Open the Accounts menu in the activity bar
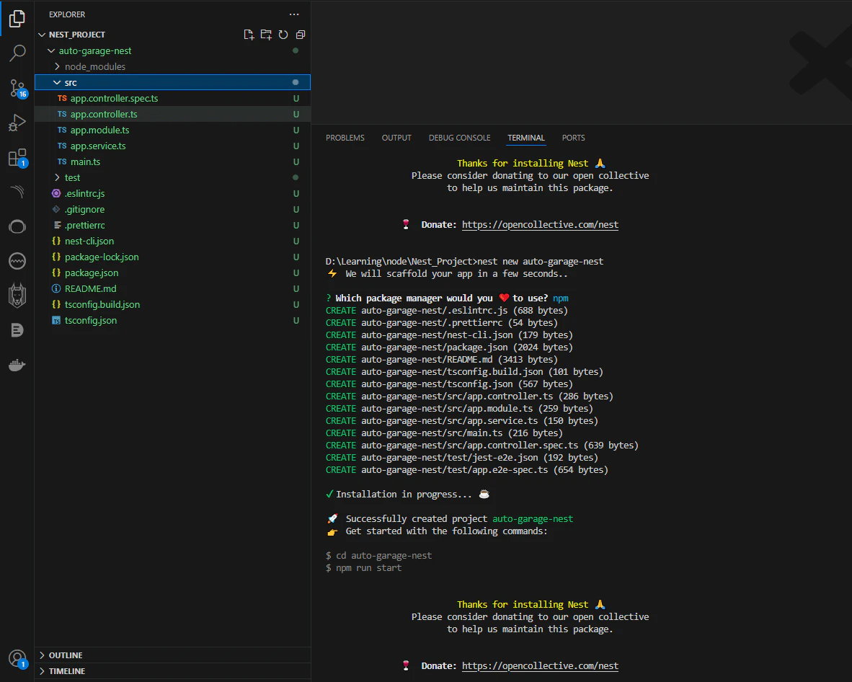 (17, 658)
